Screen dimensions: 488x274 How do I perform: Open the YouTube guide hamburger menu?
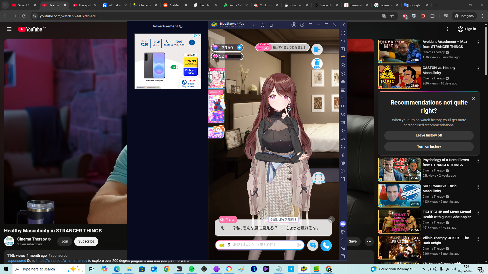pyautogui.click(x=9, y=29)
